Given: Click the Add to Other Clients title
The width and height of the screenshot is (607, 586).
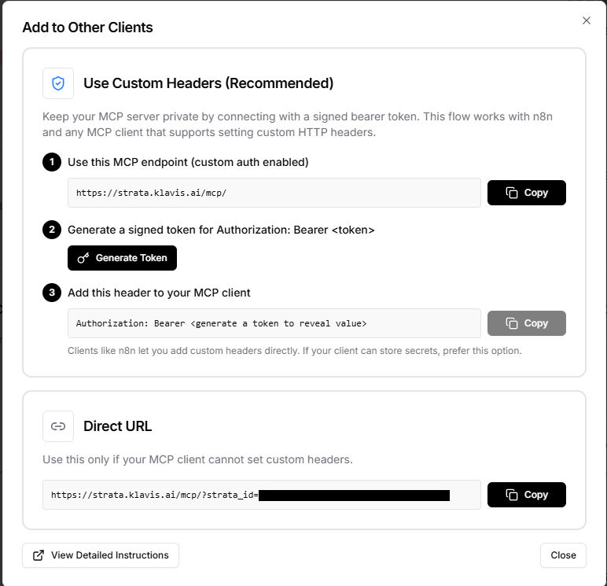Looking at the screenshot, I should 87,28.
